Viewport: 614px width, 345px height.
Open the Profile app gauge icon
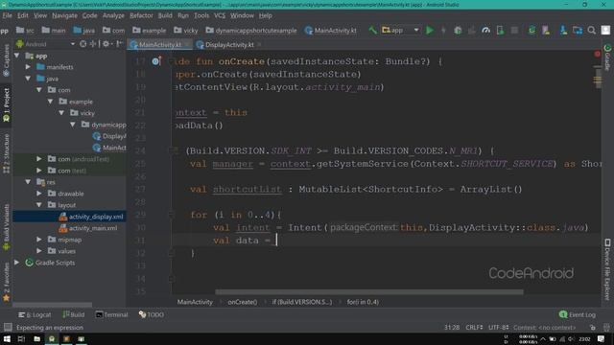tap(486, 30)
